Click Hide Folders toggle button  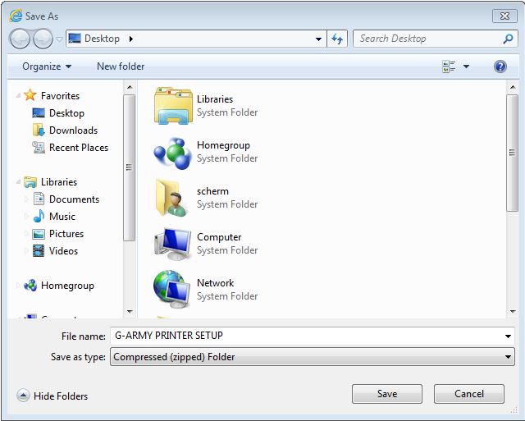(52, 396)
